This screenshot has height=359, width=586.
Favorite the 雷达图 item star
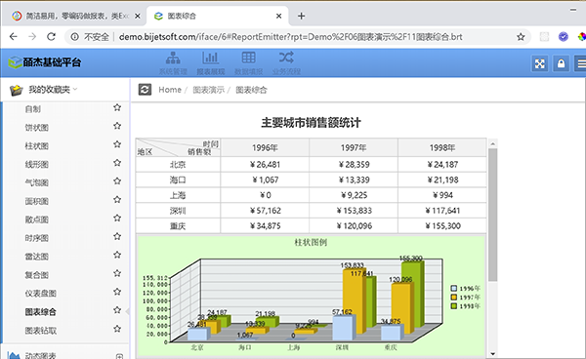(117, 255)
